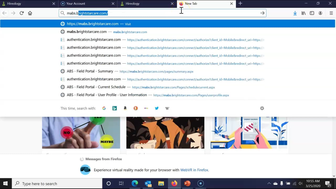Open the WebVR in Firefox link
The height and width of the screenshot is (189, 336).
[194, 170]
